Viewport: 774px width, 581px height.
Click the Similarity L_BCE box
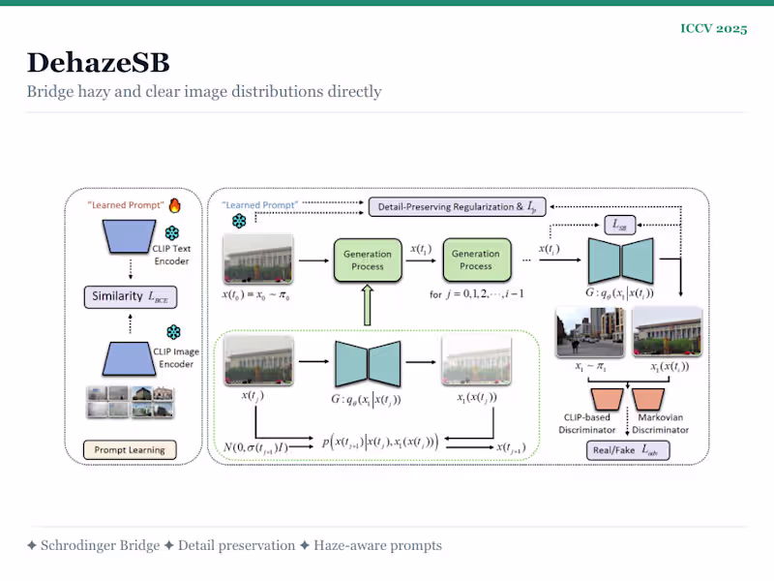[131, 297]
